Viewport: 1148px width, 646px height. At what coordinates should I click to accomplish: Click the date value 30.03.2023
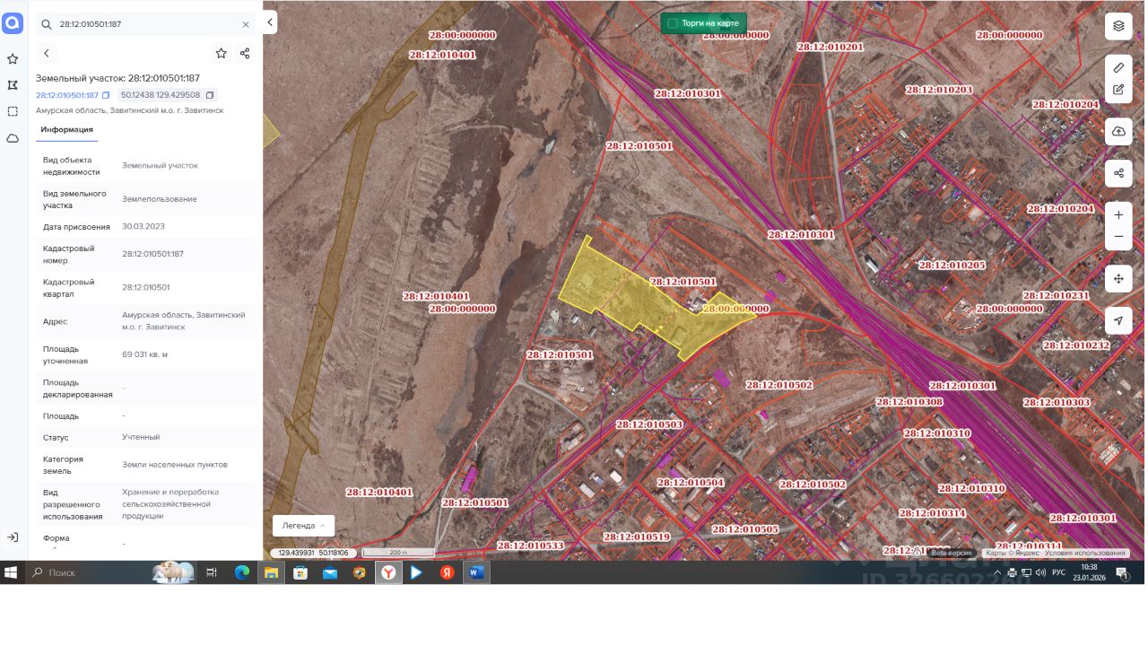tap(143, 226)
